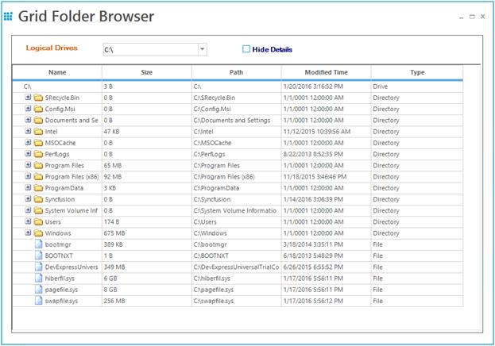
Task: Click the DevExpressUnivers file icon
Action: pos(38,267)
